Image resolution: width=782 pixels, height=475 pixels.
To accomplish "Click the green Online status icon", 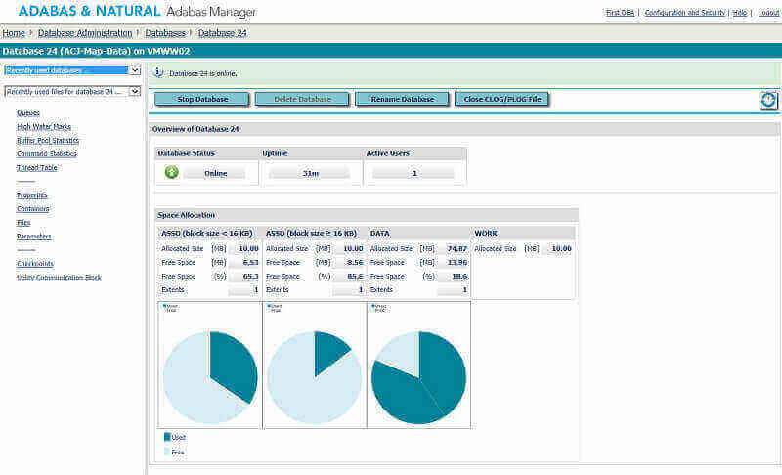I will [172, 172].
